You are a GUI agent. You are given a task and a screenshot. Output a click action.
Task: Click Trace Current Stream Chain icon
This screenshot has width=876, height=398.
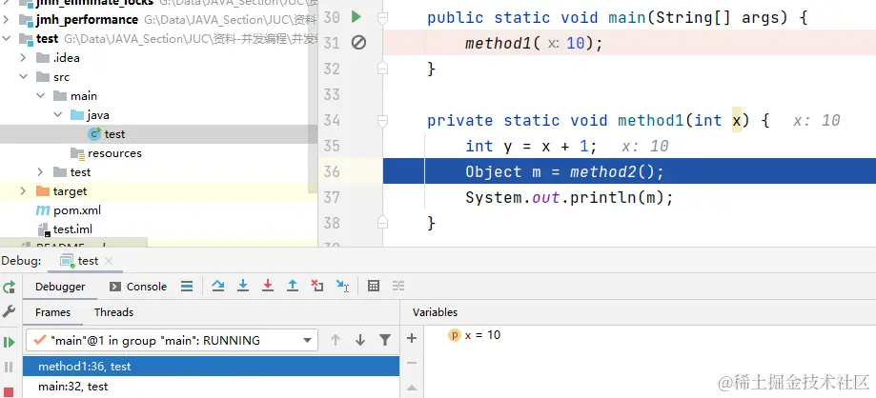click(397, 287)
